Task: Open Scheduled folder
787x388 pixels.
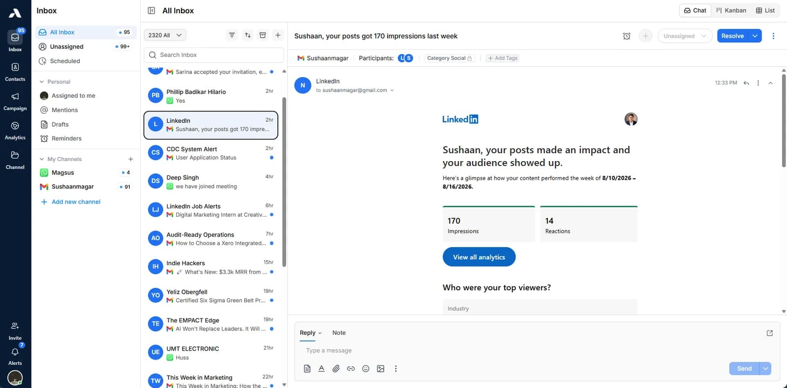Action: click(x=85, y=61)
